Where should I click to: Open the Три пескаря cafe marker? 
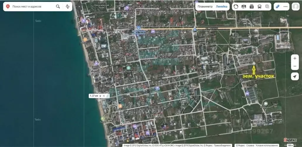[120, 106]
